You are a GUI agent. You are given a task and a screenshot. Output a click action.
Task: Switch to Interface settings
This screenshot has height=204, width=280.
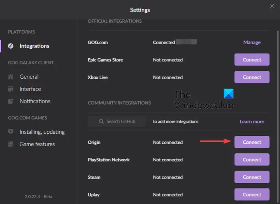(30, 89)
